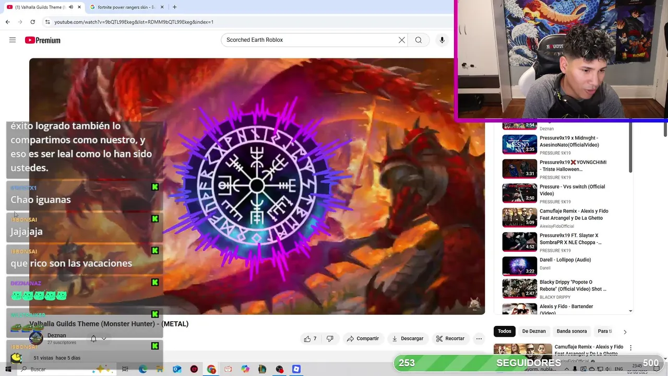Switch to Chrome in taskbar
Image resolution: width=668 pixels, height=376 pixels.
(211, 369)
